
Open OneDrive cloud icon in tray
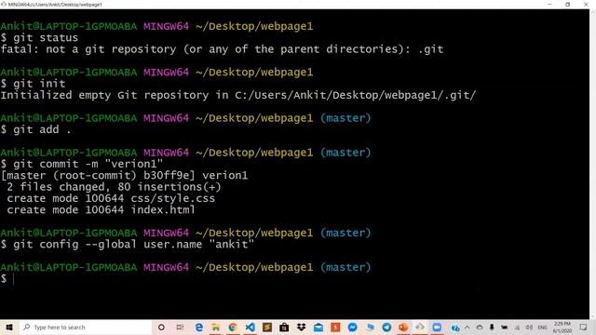point(480,327)
